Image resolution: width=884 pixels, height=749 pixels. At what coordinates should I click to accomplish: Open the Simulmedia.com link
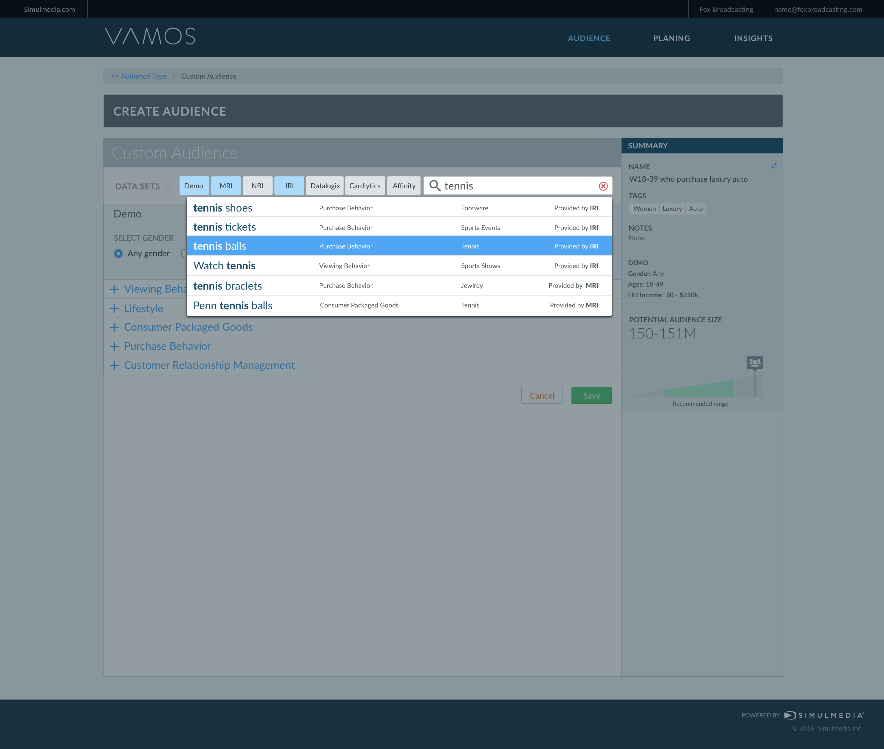(49, 9)
